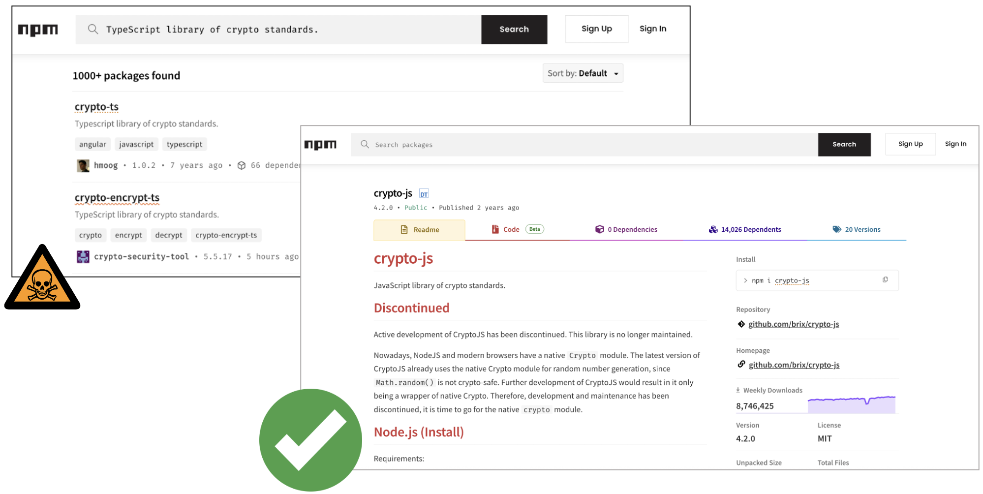Show the 20 Versions tab
The image size is (983, 494).
pyautogui.click(x=856, y=229)
